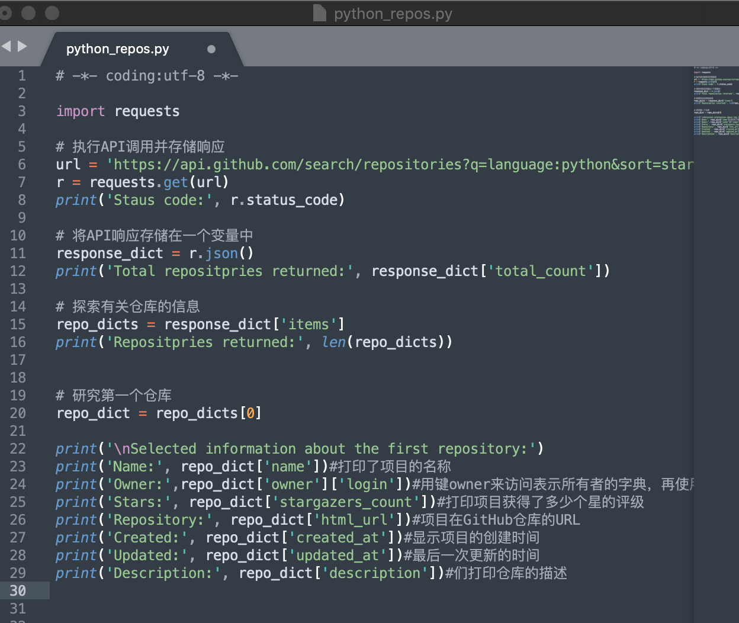Image resolution: width=739 pixels, height=623 pixels.
Task: Click the 'Owner:' string on line 24
Action: tap(139, 484)
